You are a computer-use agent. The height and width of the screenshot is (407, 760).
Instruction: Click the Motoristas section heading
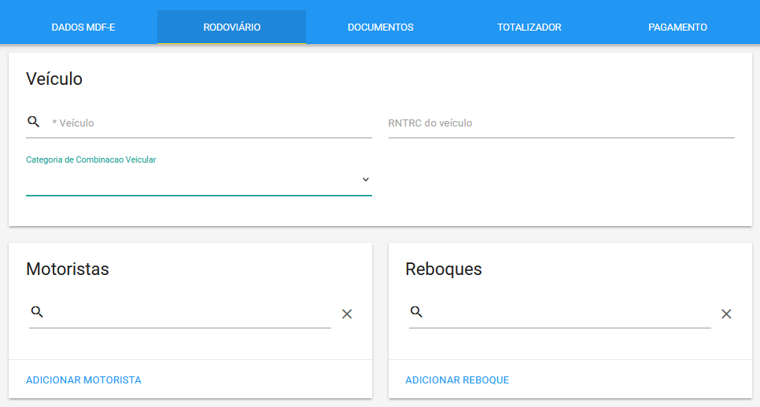coord(68,269)
